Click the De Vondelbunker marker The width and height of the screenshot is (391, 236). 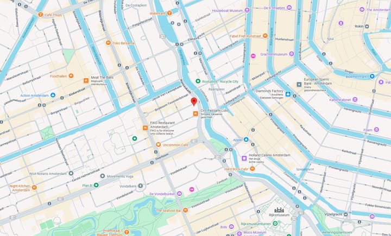[x=179, y=194]
